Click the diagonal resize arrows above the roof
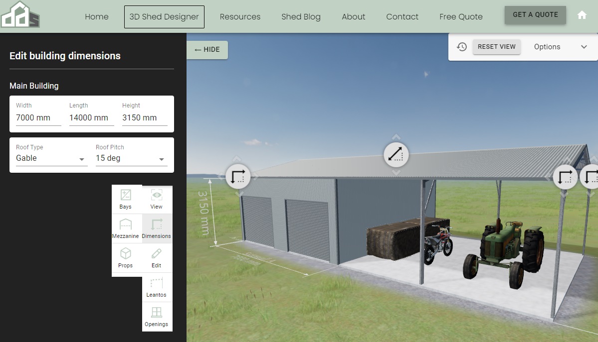Screen dimensions: 598x342 click(x=396, y=155)
